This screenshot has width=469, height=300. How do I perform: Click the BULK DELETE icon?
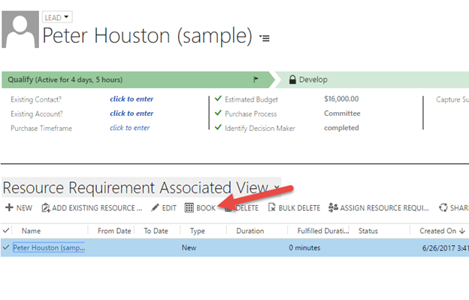point(271,208)
